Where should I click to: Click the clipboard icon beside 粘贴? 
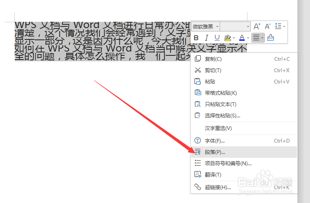(198, 81)
